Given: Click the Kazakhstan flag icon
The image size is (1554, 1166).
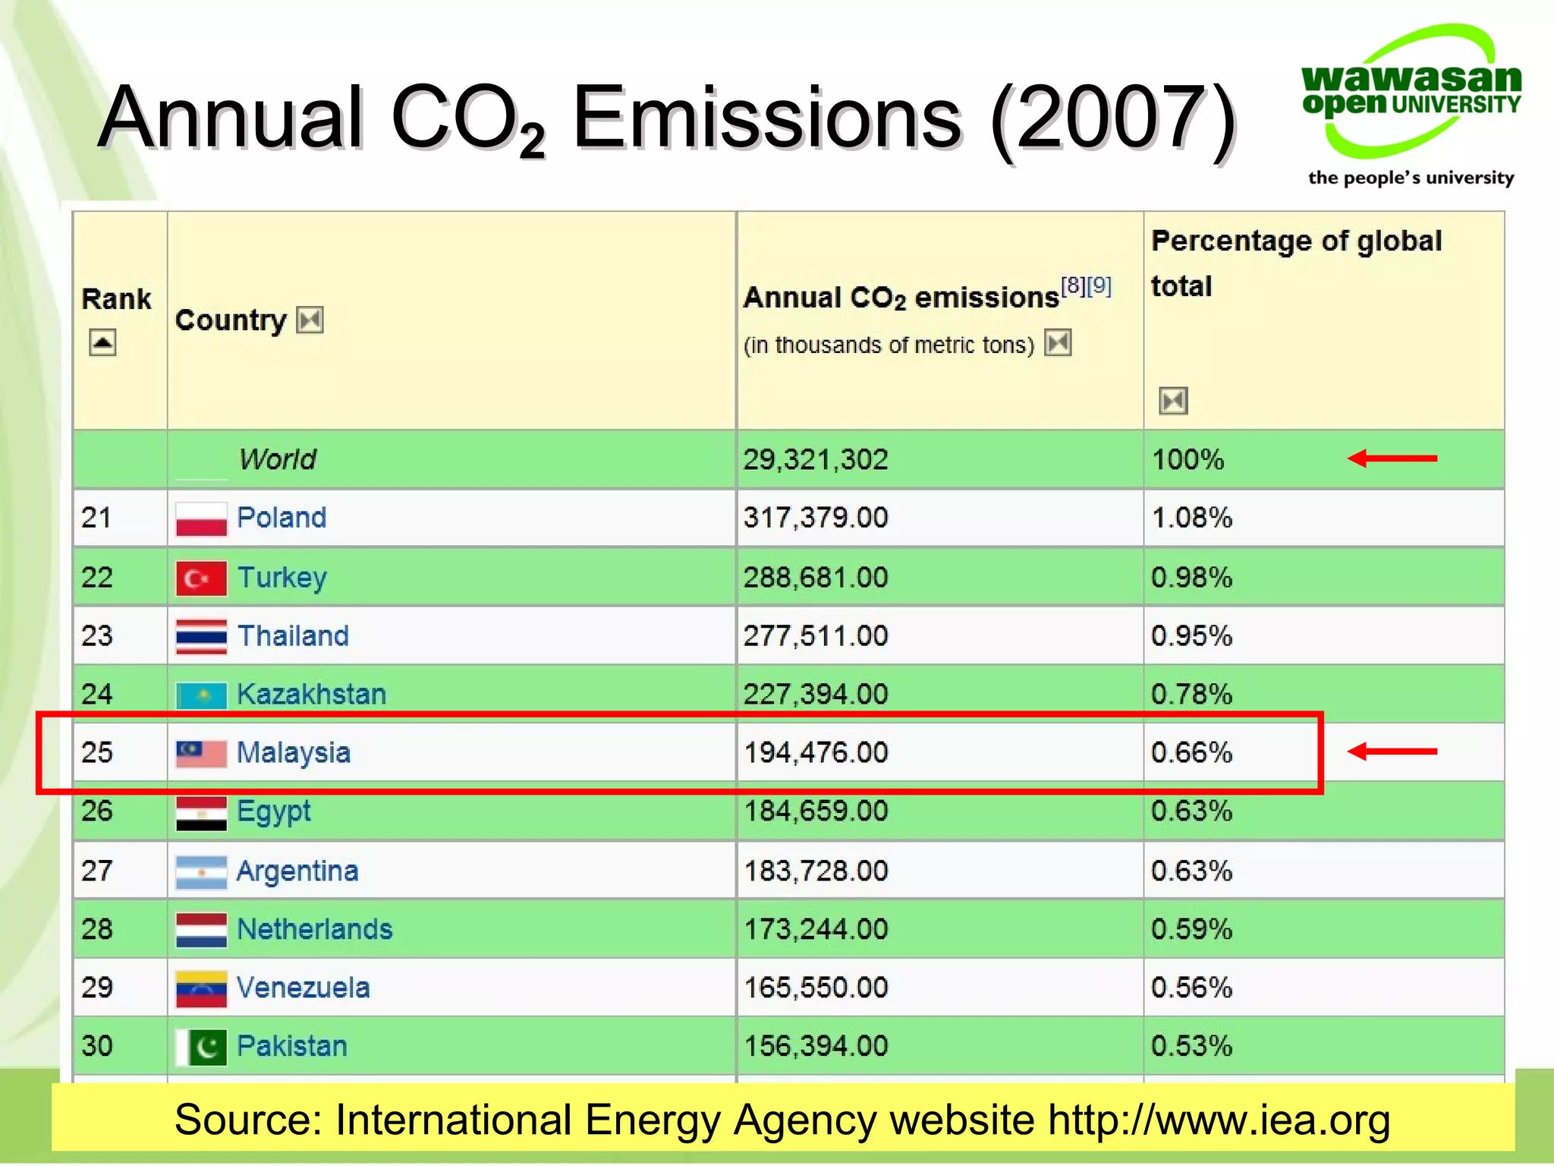Looking at the screenshot, I should click(201, 695).
